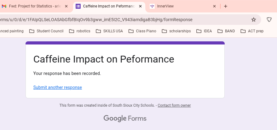The height and width of the screenshot is (130, 277).
Task: Click the shield icon beside address bar
Action: click(269, 20)
